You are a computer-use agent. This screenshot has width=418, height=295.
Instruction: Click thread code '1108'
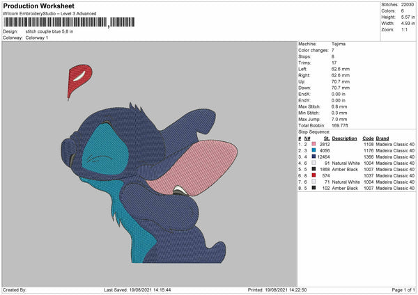[369, 144]
